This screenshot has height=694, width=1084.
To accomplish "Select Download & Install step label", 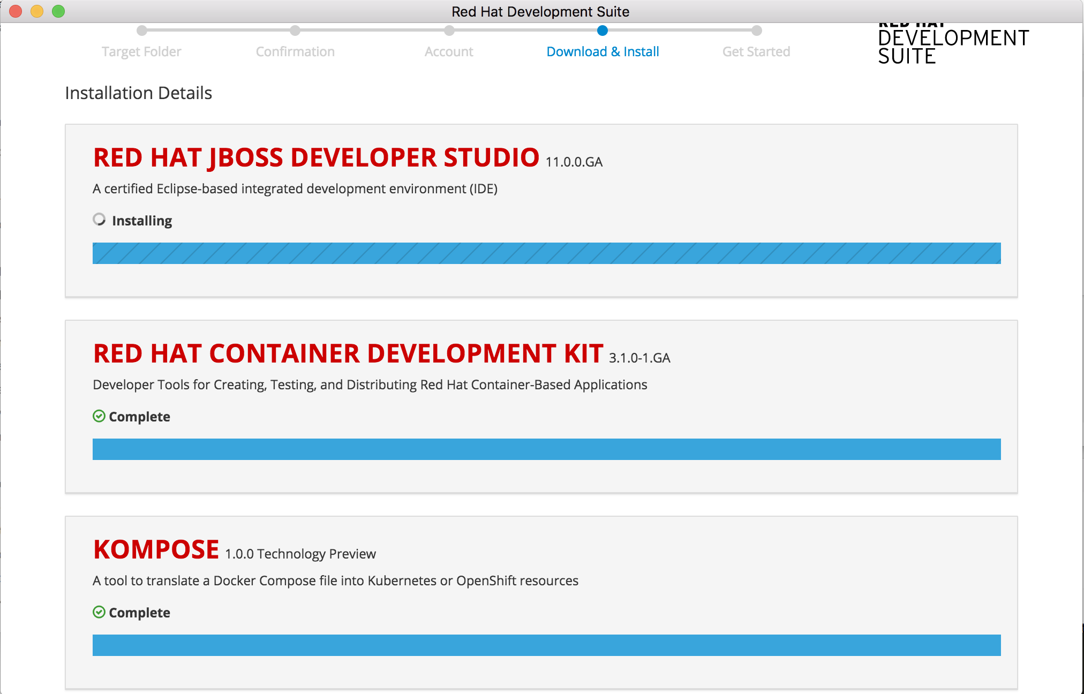I will tap(603, 52).
